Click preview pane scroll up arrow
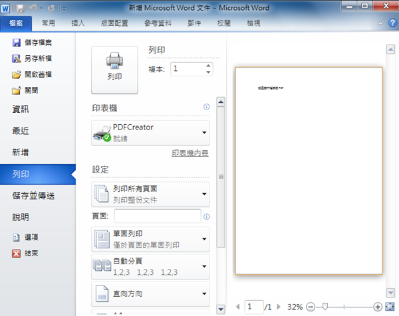399x316 pixels. click(390, 49)
